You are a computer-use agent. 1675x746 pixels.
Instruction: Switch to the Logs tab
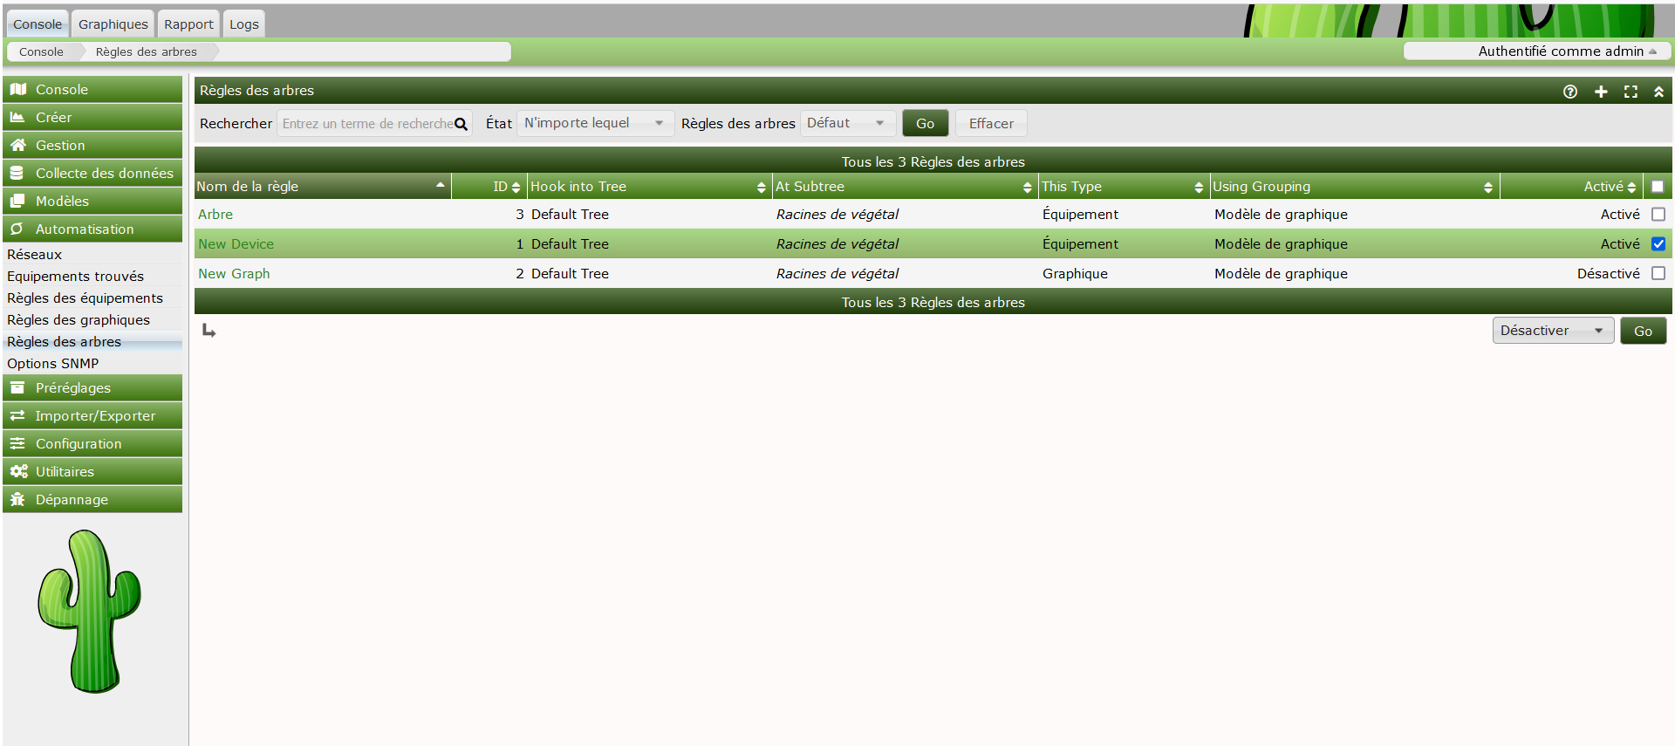pos(243,24)
